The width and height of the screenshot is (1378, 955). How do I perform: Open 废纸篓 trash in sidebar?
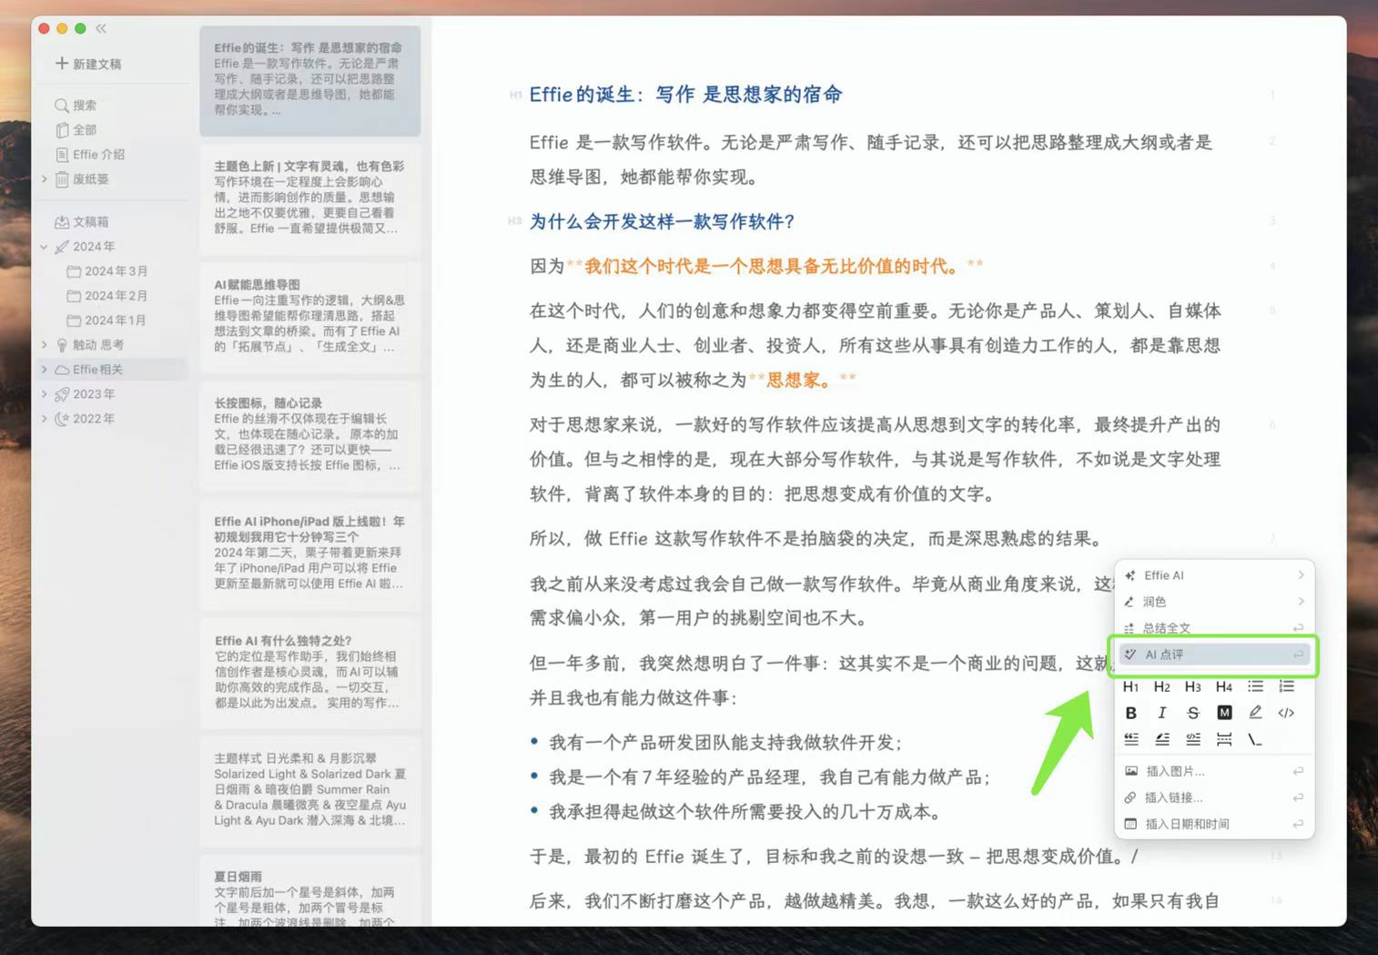[x=82, y=179]
